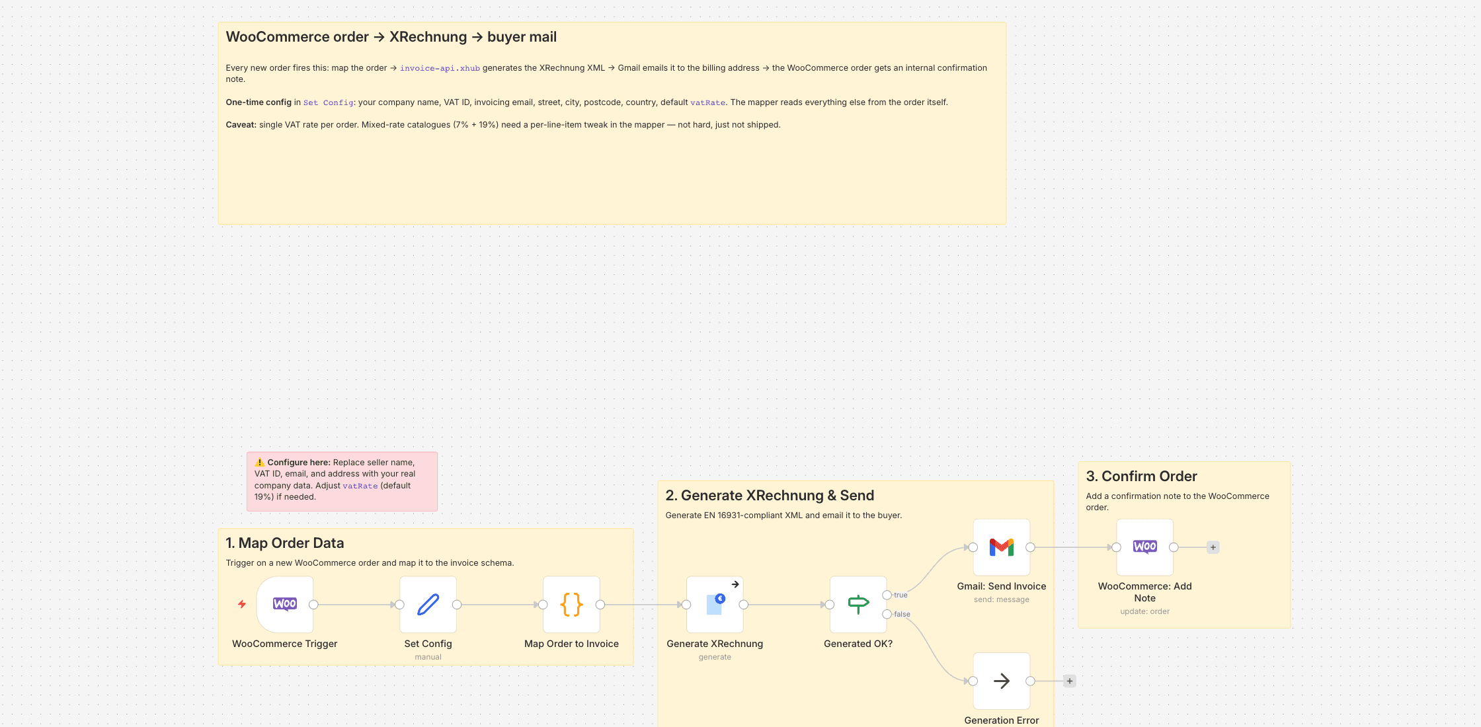Screen dimensions: 1481x727
Task: Click the WooCommerce Trigger output connector
Action: 314,605
